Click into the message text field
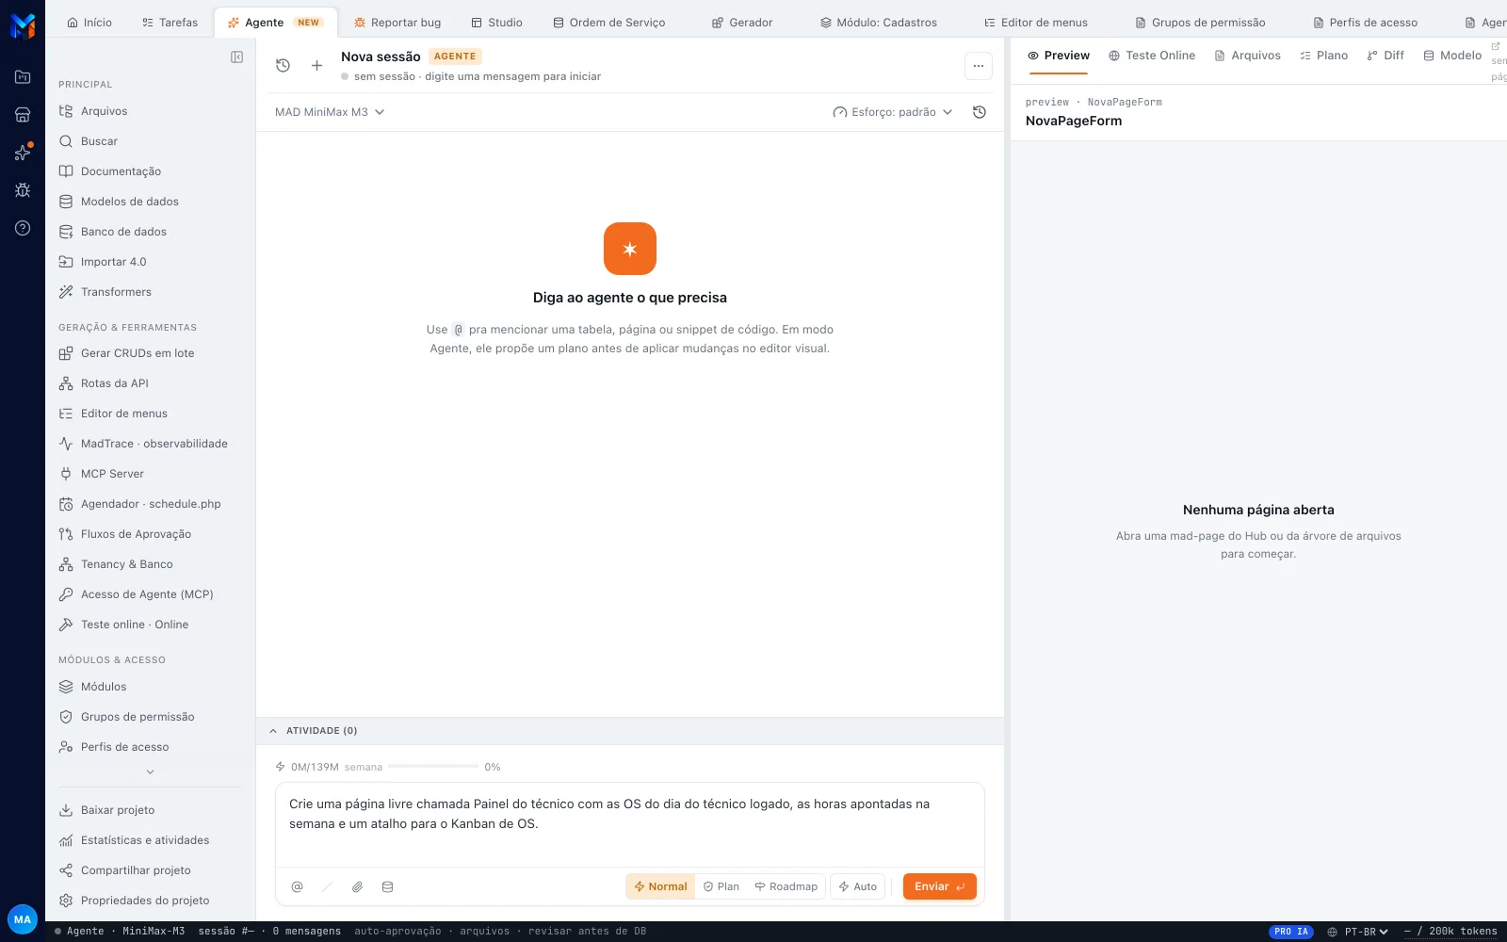The width and height of the screenshot is (1507, 942). tap(630, 824)
